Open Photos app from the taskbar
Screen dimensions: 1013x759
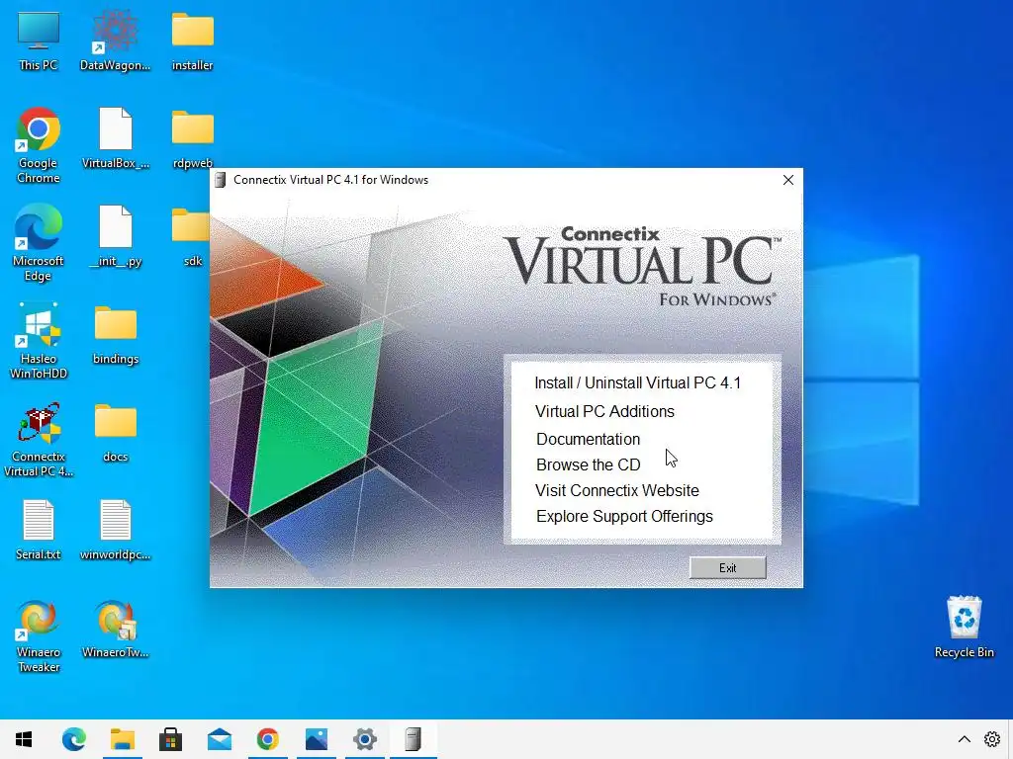(x=317, y=739)
